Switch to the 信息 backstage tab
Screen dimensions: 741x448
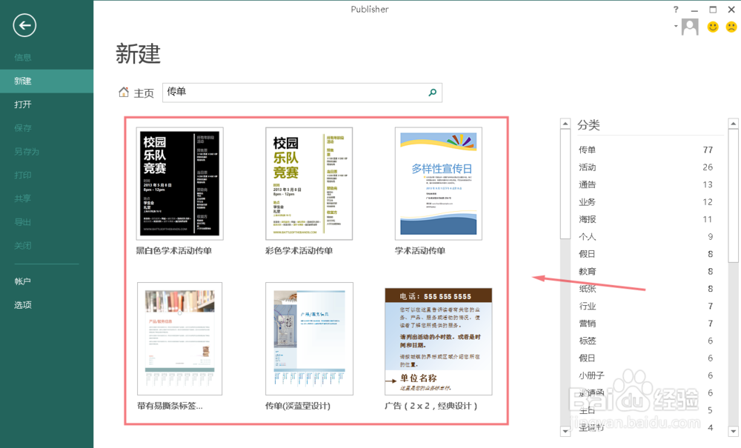[22, 57]
